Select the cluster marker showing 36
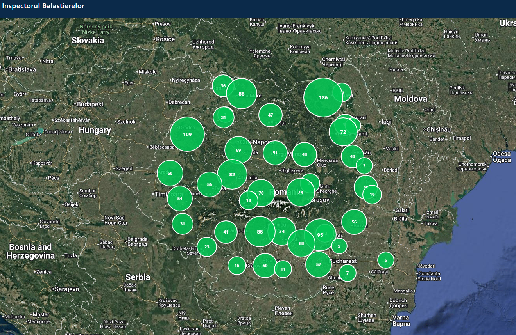The width and height of the screenshot is (516, 335). coord(223,86)
